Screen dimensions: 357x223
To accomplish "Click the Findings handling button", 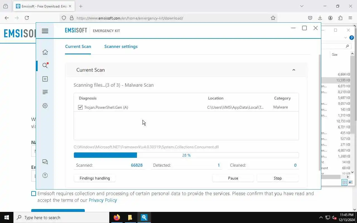I will point(95,178).
